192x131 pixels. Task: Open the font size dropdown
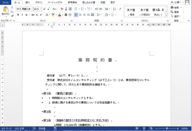tap(40, 9)
